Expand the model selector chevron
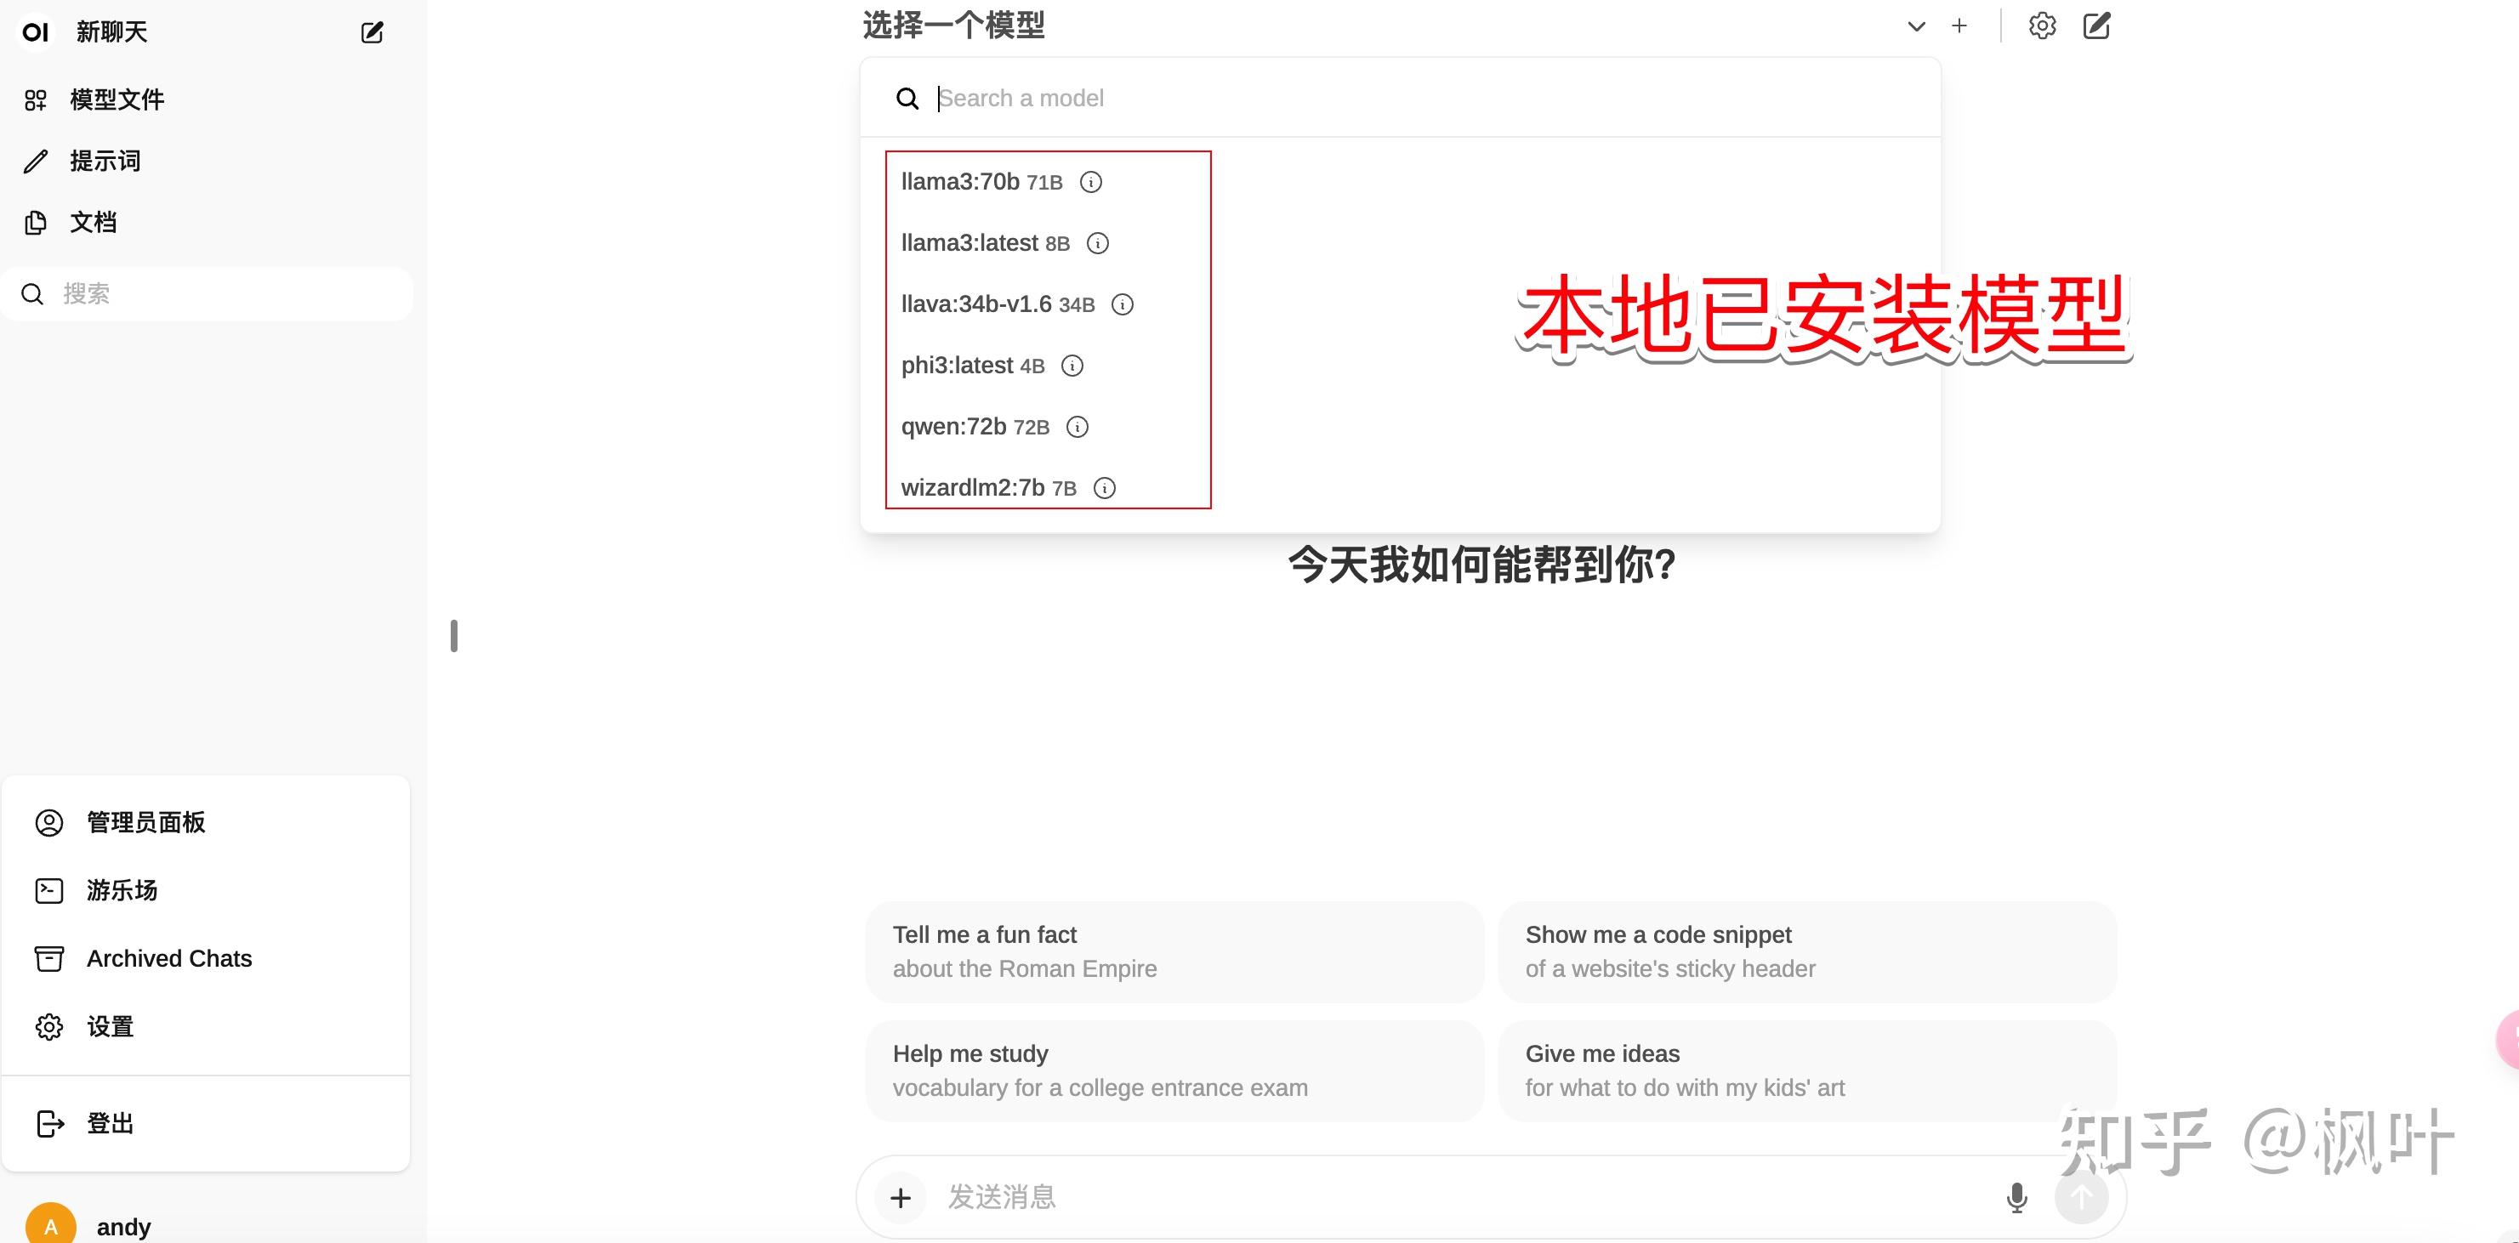The image size is (2519, 1243). click(x=1916, y=26)
